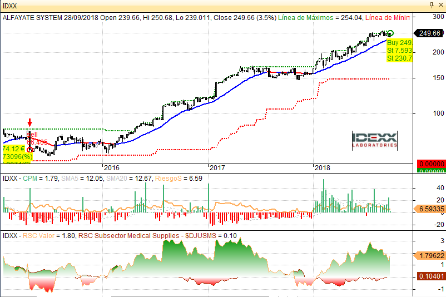Screen dimensions: 446x297
Task: Click the 'RSC Valor' indicator label
Action: [x=38, y=236]
